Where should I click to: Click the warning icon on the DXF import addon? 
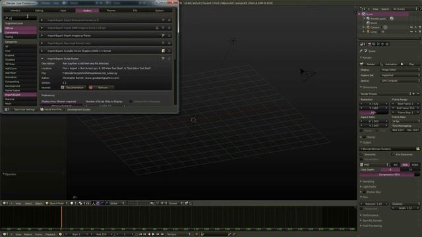(x=157, y=28)
